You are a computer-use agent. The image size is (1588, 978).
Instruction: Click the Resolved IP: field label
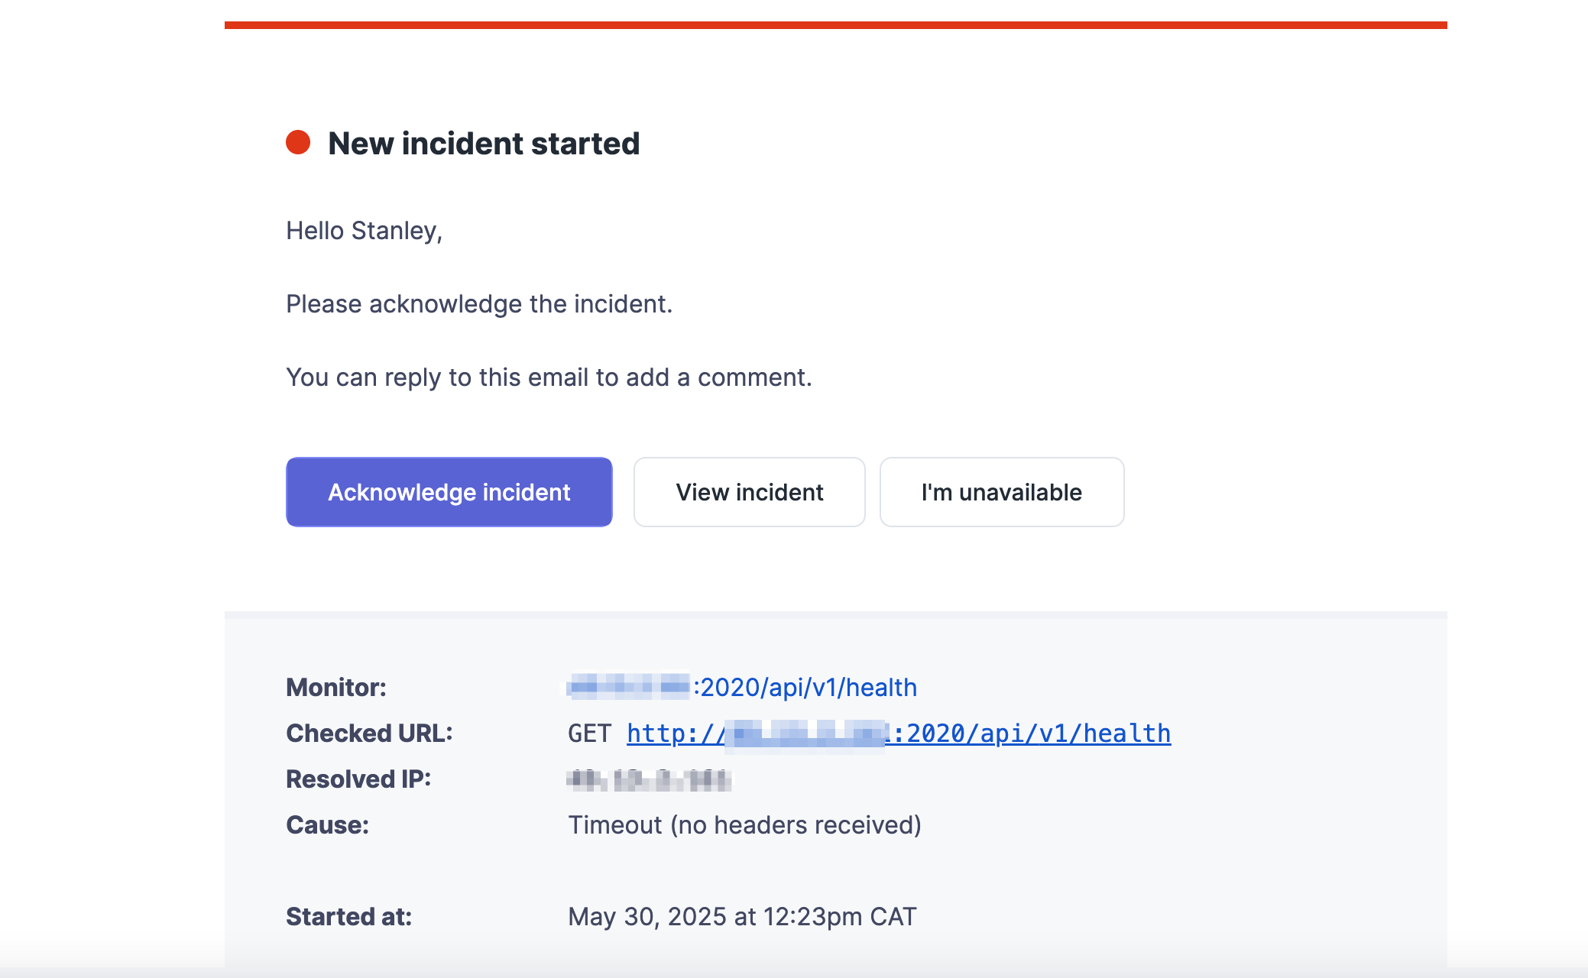[358, 779]
